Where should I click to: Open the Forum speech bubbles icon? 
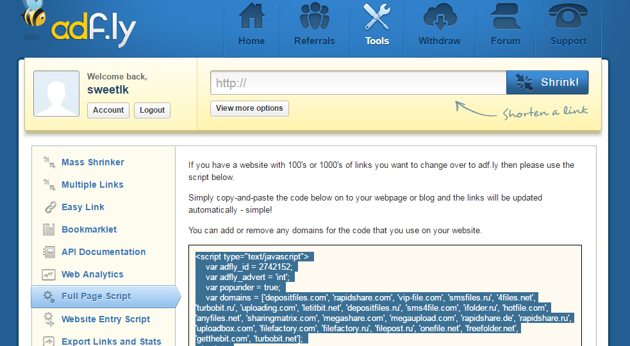pyautogui.click(x=506, y=16)
